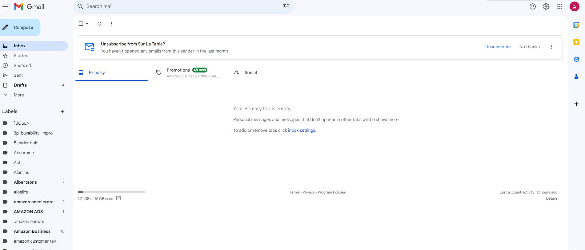The image size is (585, 250).
Task: Show search options filter icon
Action: (286, 6)
